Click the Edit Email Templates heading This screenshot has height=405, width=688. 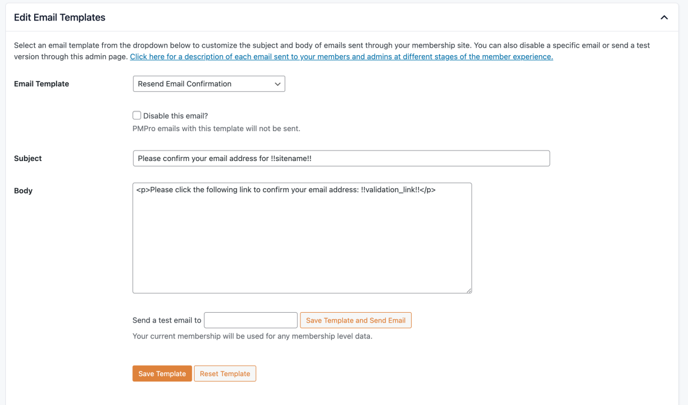point(59,18)
